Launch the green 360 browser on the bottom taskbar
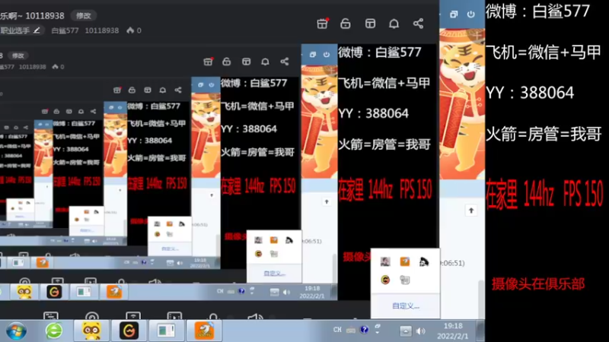609x342 pixels. [54, 331]
